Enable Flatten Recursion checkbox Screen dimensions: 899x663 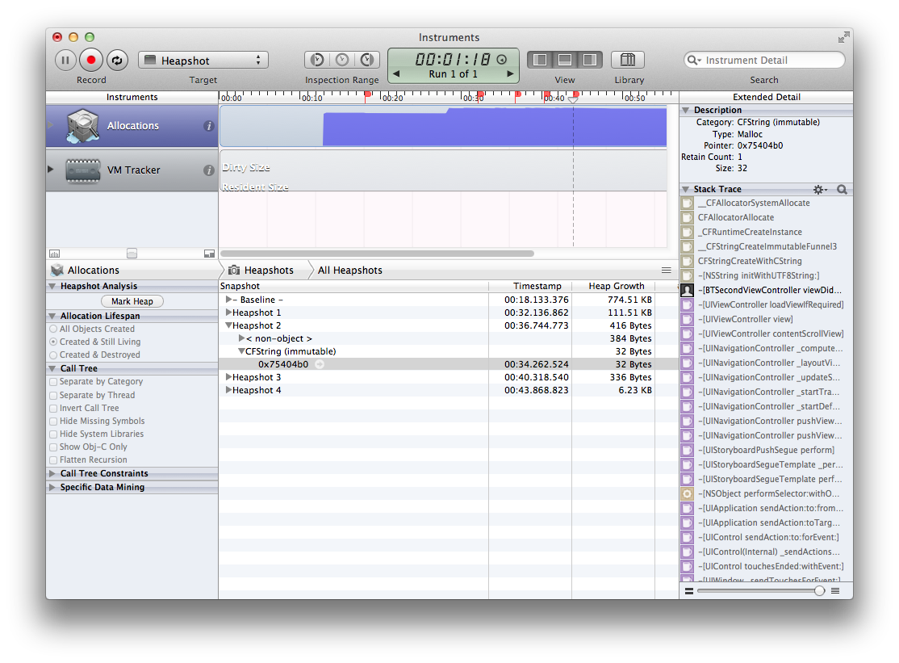click(x=53, y=460)
